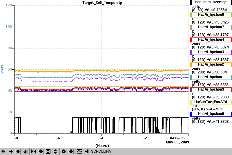Click the -2 x-axis tick label
Image resolution: width=232 pixels, height=155 pixels.
[x=145, y=138]
